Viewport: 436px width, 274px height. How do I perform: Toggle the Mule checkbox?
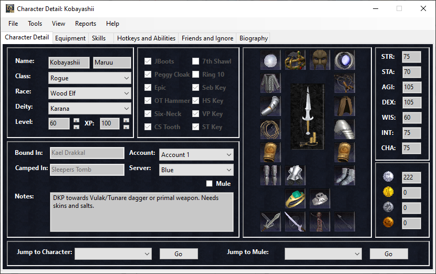[x=210, y=184]
